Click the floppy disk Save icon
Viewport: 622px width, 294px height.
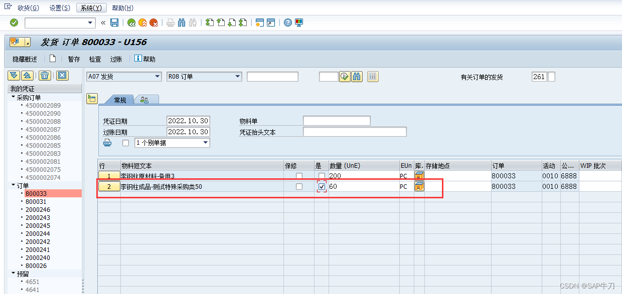[114, 23]
